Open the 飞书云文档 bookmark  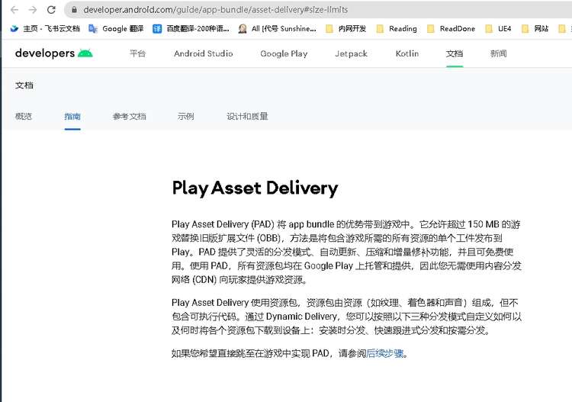(45, 28)
